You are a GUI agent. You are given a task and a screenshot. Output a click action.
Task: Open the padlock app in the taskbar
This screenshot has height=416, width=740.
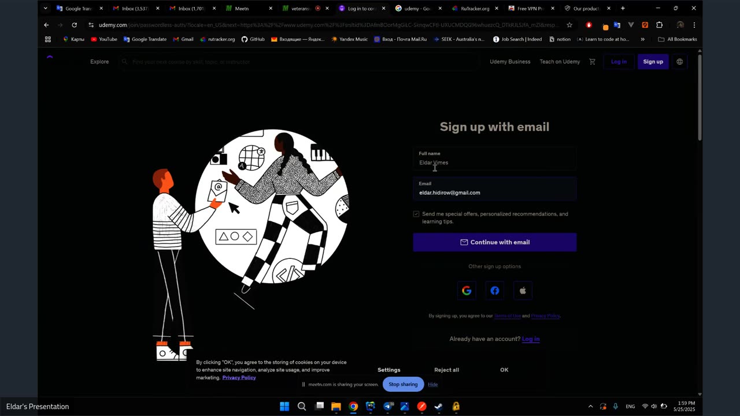point(456,406)
